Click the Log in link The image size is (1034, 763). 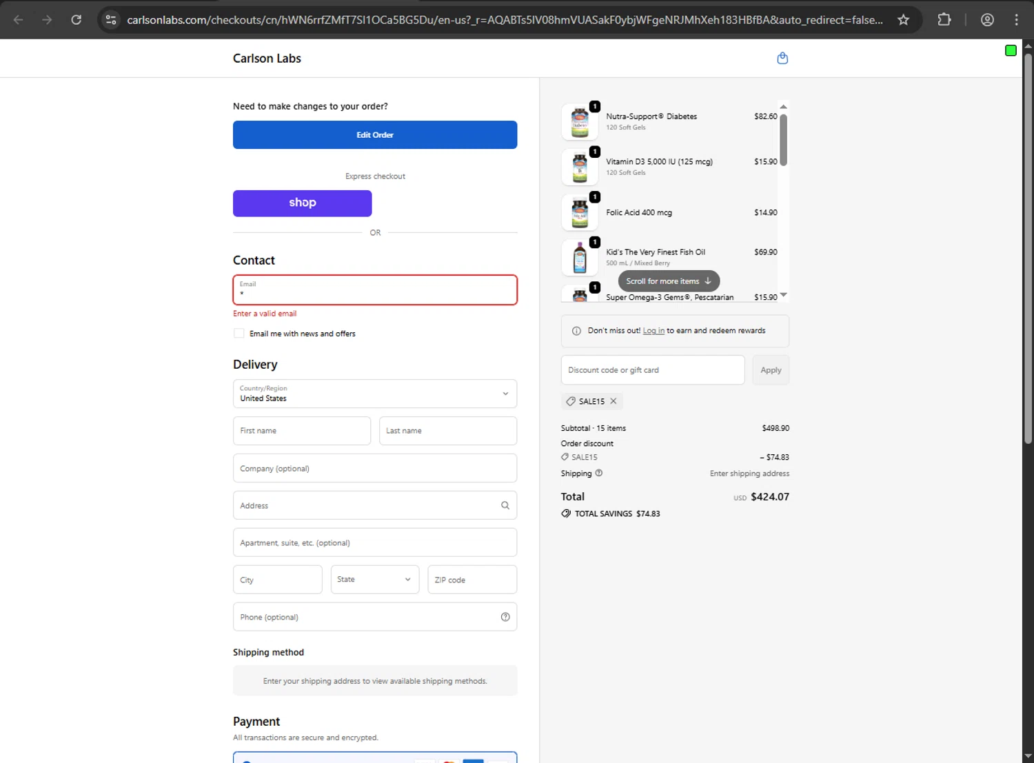653,331
